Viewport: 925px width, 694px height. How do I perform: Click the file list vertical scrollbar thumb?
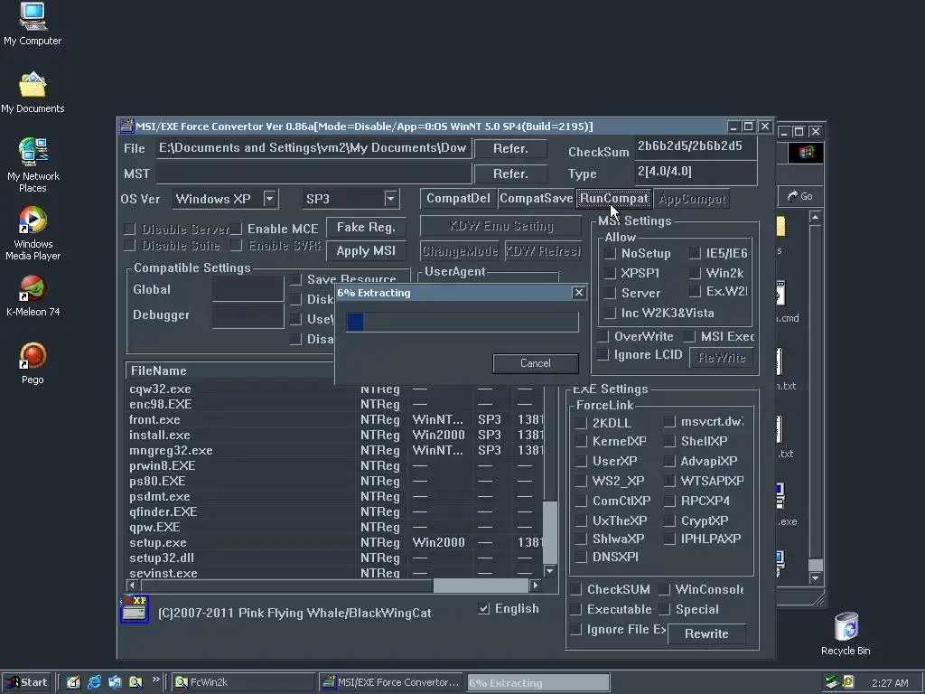point(550,533)
